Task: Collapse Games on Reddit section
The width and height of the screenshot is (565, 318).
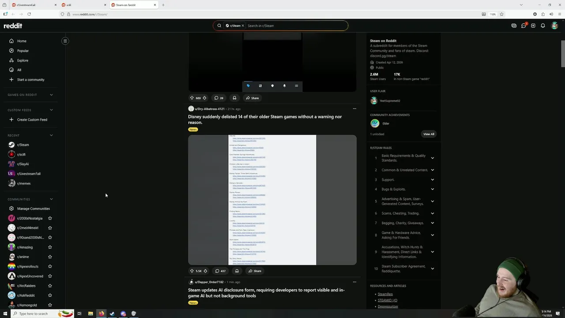Action: click(x=51, y=95)
